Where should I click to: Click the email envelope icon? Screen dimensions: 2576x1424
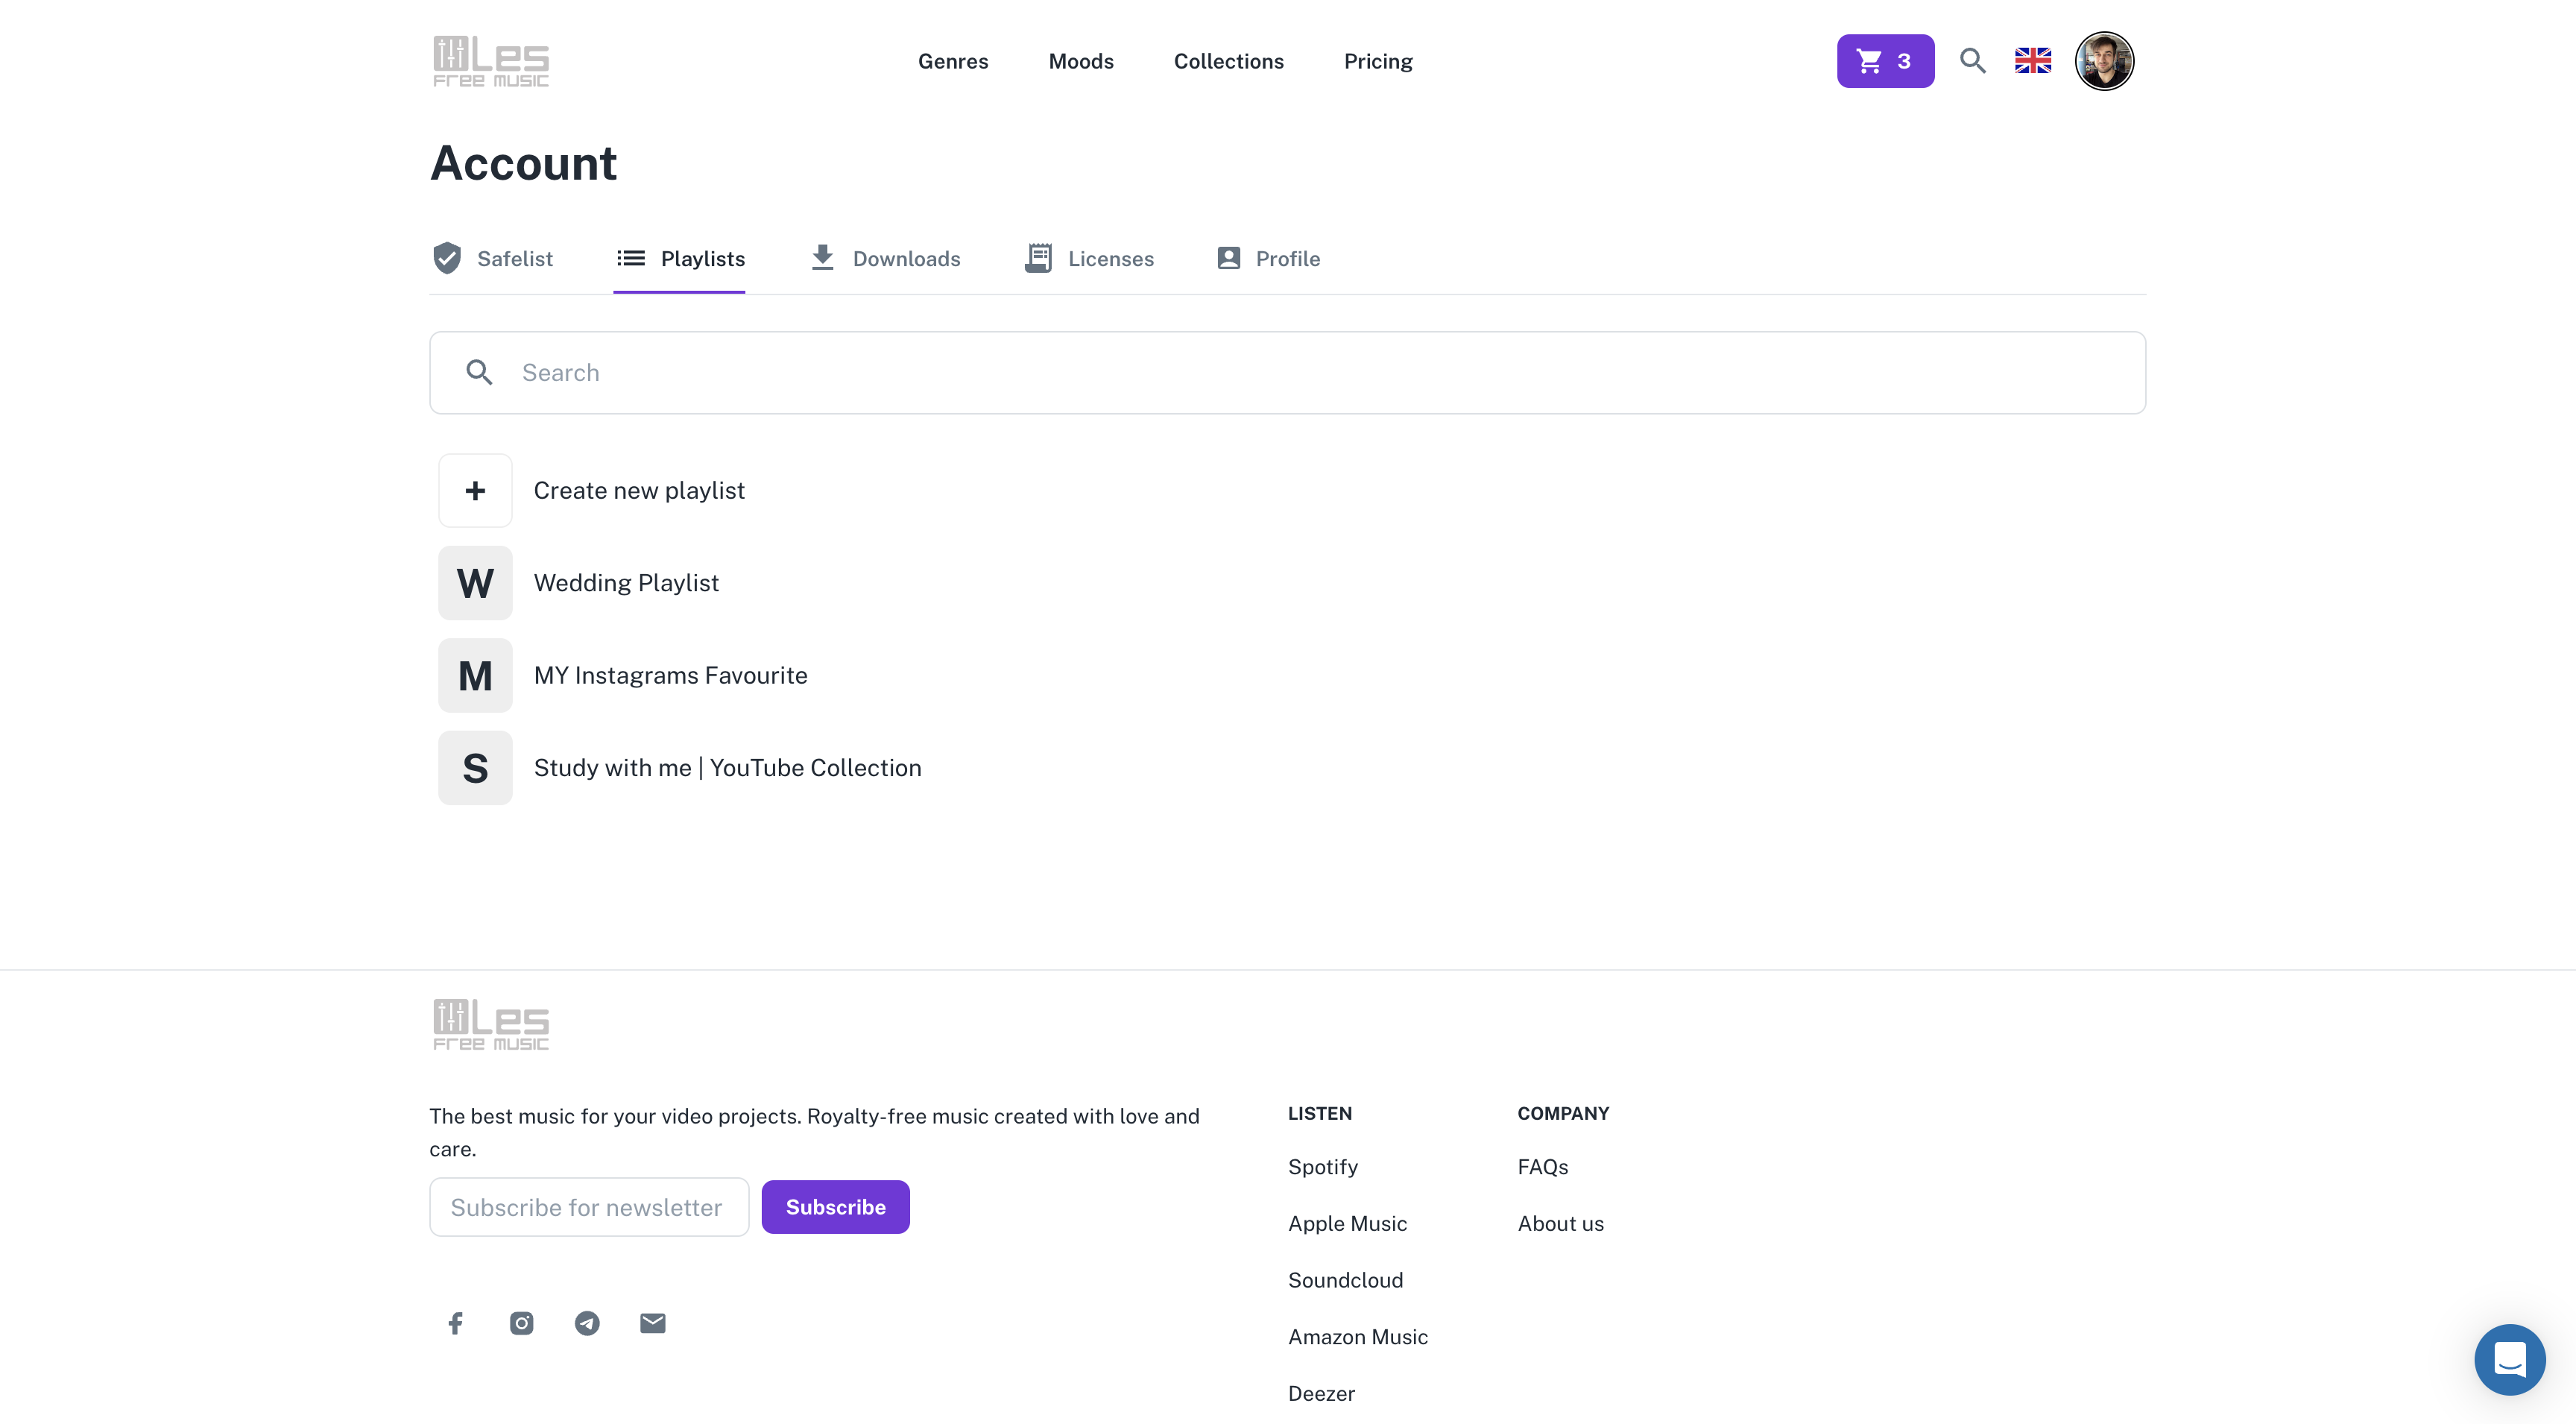point(652,1323)
